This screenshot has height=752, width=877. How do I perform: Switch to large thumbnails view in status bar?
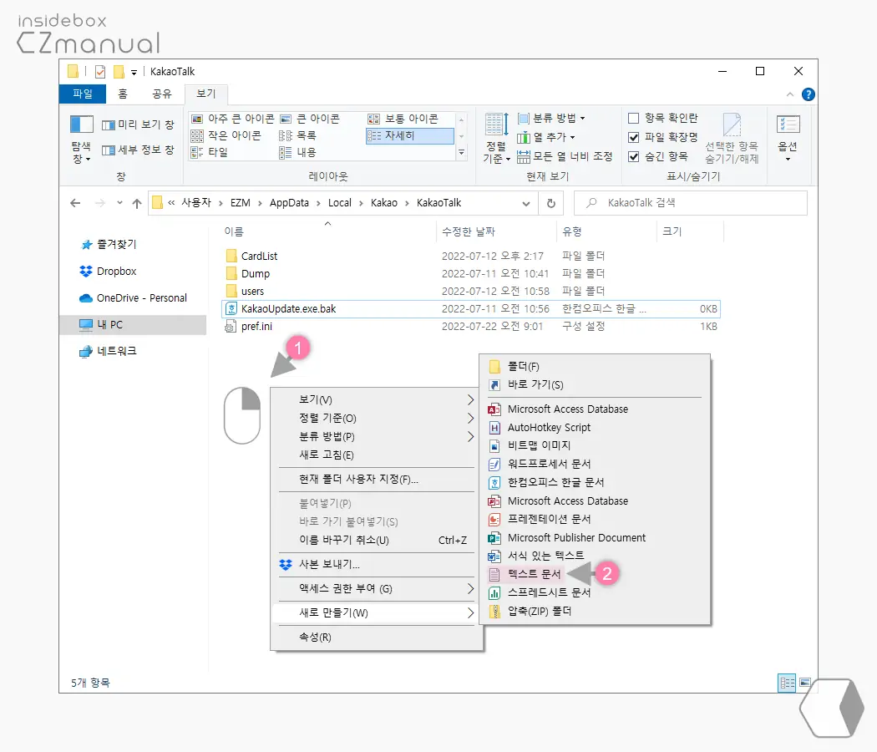(x=805, y=683)
